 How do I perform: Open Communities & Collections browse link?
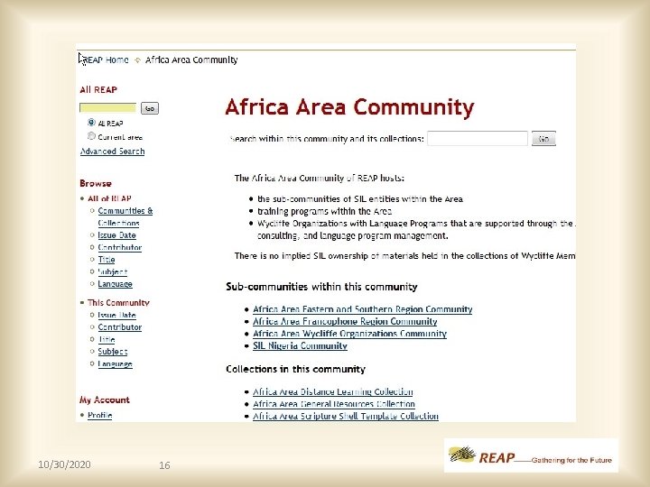(125, 216)
